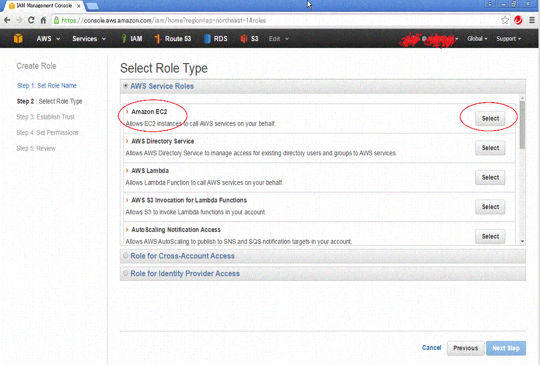Bookmark this page using the star icon

coord(504,19)
